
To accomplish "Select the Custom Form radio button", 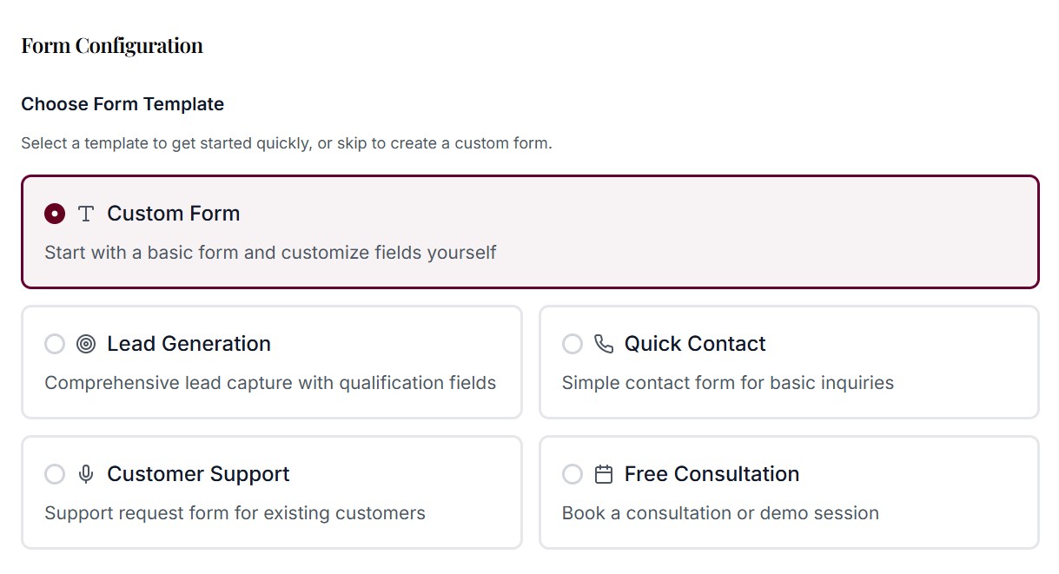I will point(55,213).
